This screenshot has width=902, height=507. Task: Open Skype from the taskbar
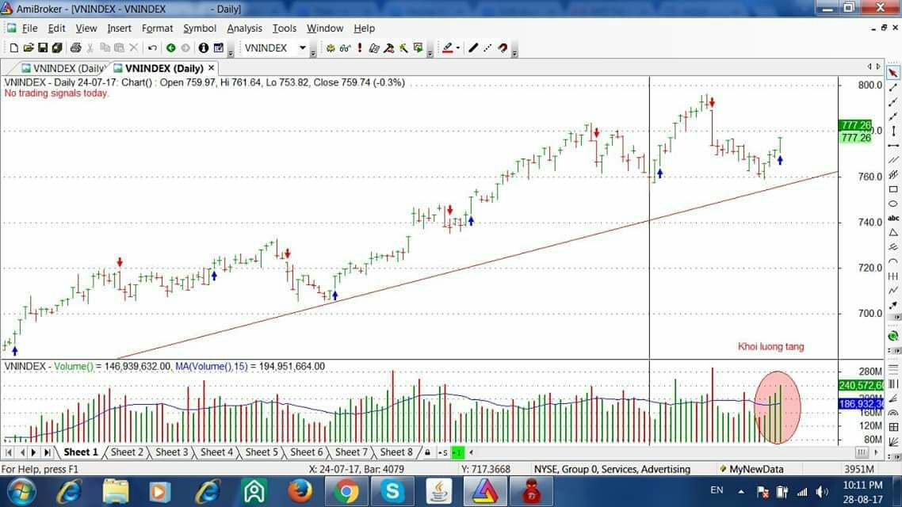coord(392,491)
